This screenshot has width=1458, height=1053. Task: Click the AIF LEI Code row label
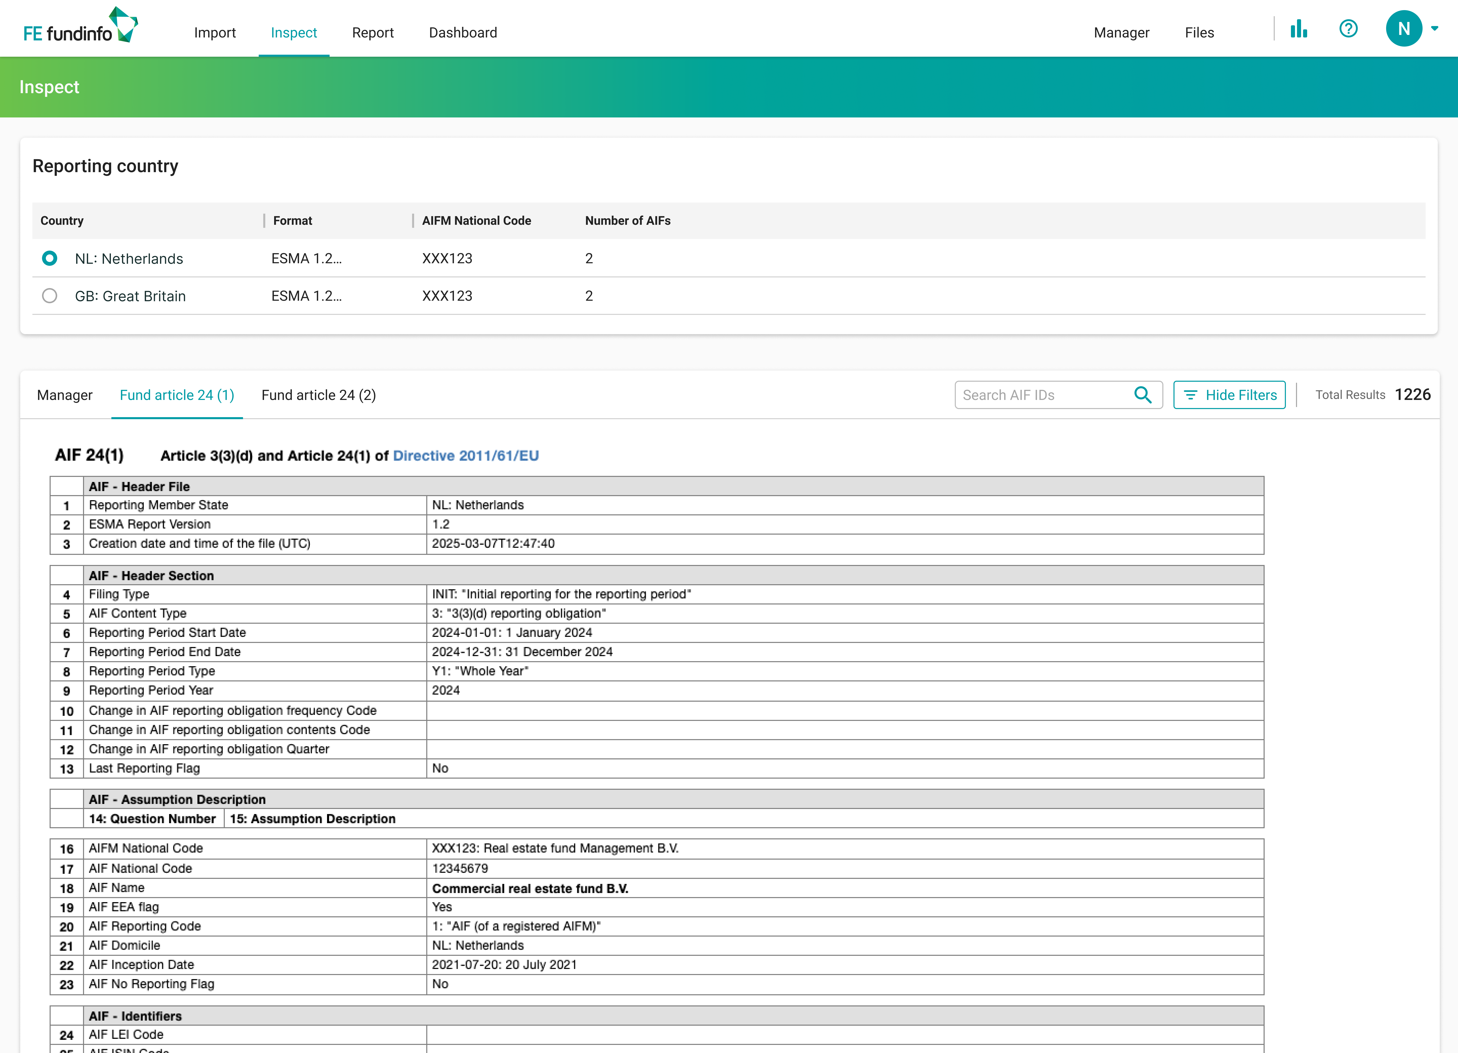(126, 1035)
